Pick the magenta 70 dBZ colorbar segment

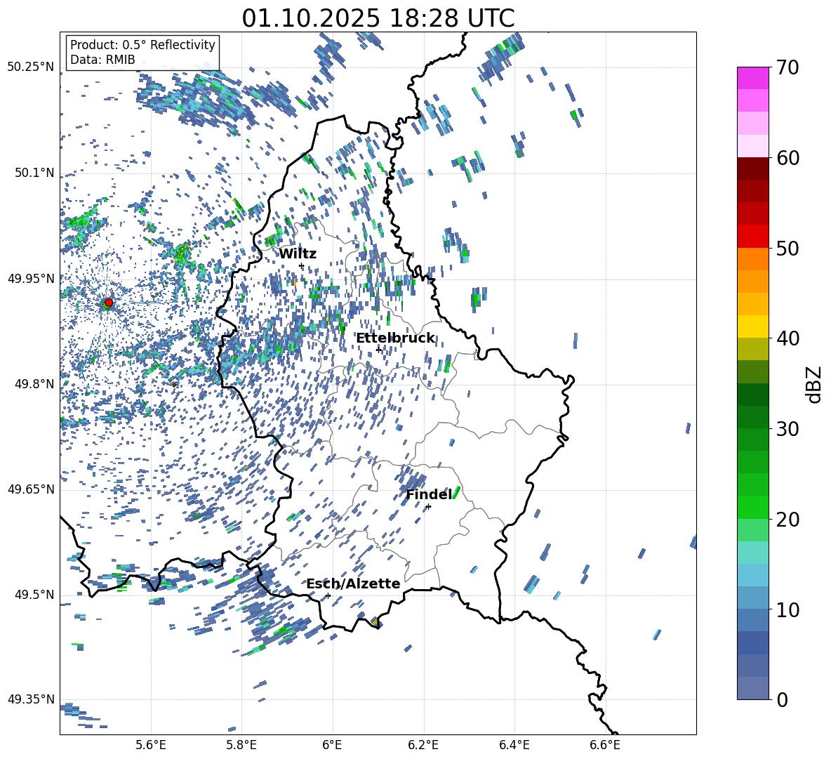tap(753, 78)
